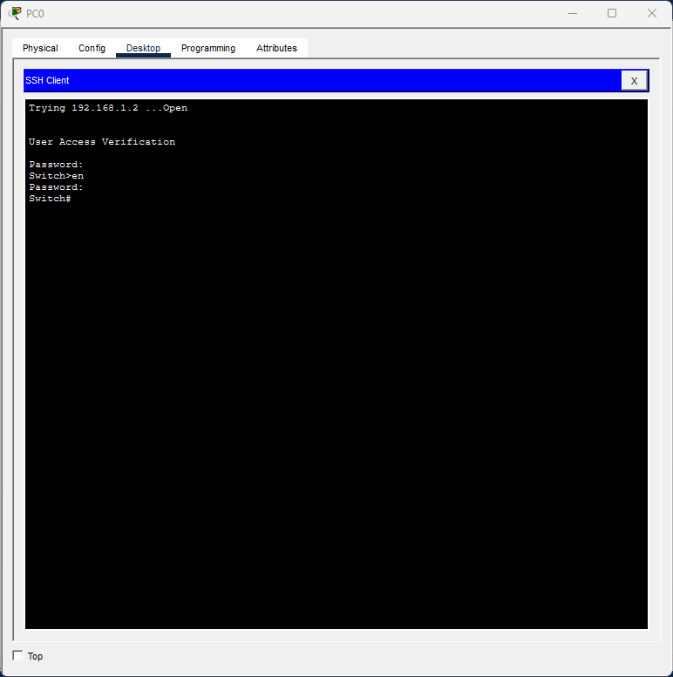The image size is (673, 677).
Task: Click the Trying 192.168.1.2 output line
Action: tap(108, 108)
